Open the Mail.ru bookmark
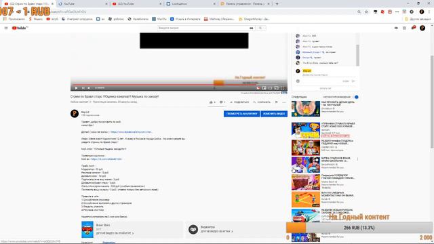 click(x=159, y=19)
